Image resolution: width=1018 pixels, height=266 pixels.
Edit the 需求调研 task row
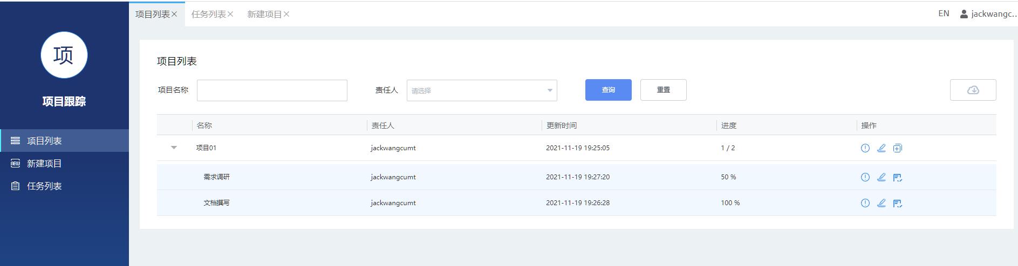[881, 177]
